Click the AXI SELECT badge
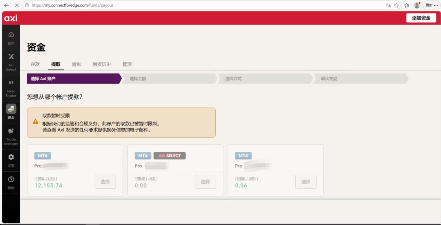This screenshot has height=225, width=441. pyautogui.click(x=169, y=156)
